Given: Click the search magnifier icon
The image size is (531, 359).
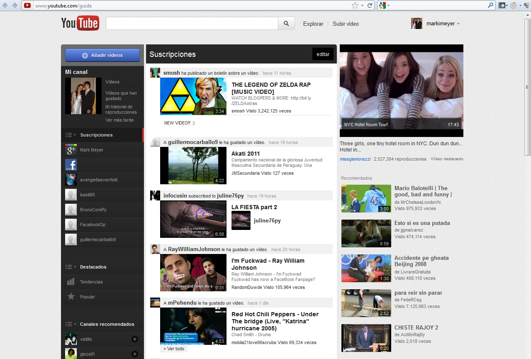Looking at the screenshot, I should [286, 23].
